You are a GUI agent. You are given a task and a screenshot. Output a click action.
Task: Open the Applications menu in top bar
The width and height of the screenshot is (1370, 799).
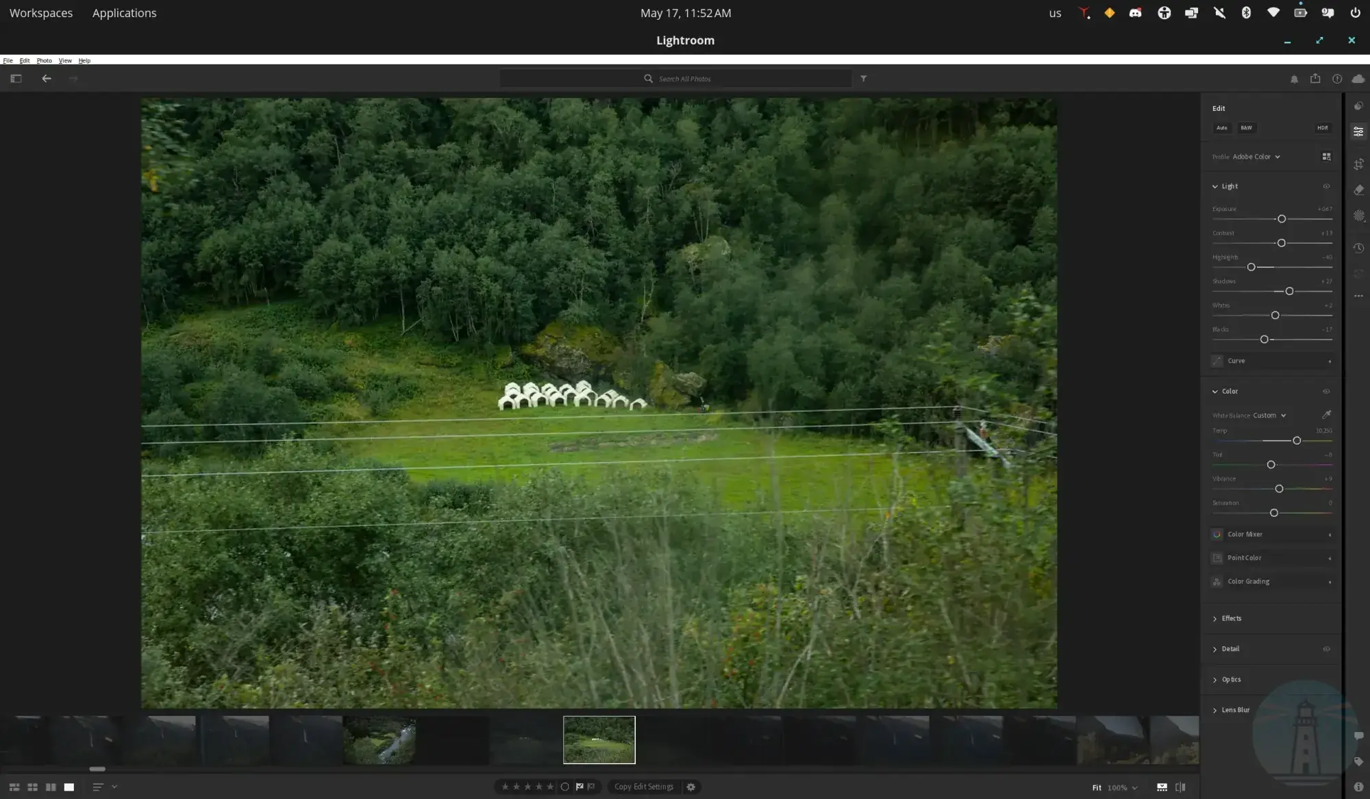click(x=124, y=13)
